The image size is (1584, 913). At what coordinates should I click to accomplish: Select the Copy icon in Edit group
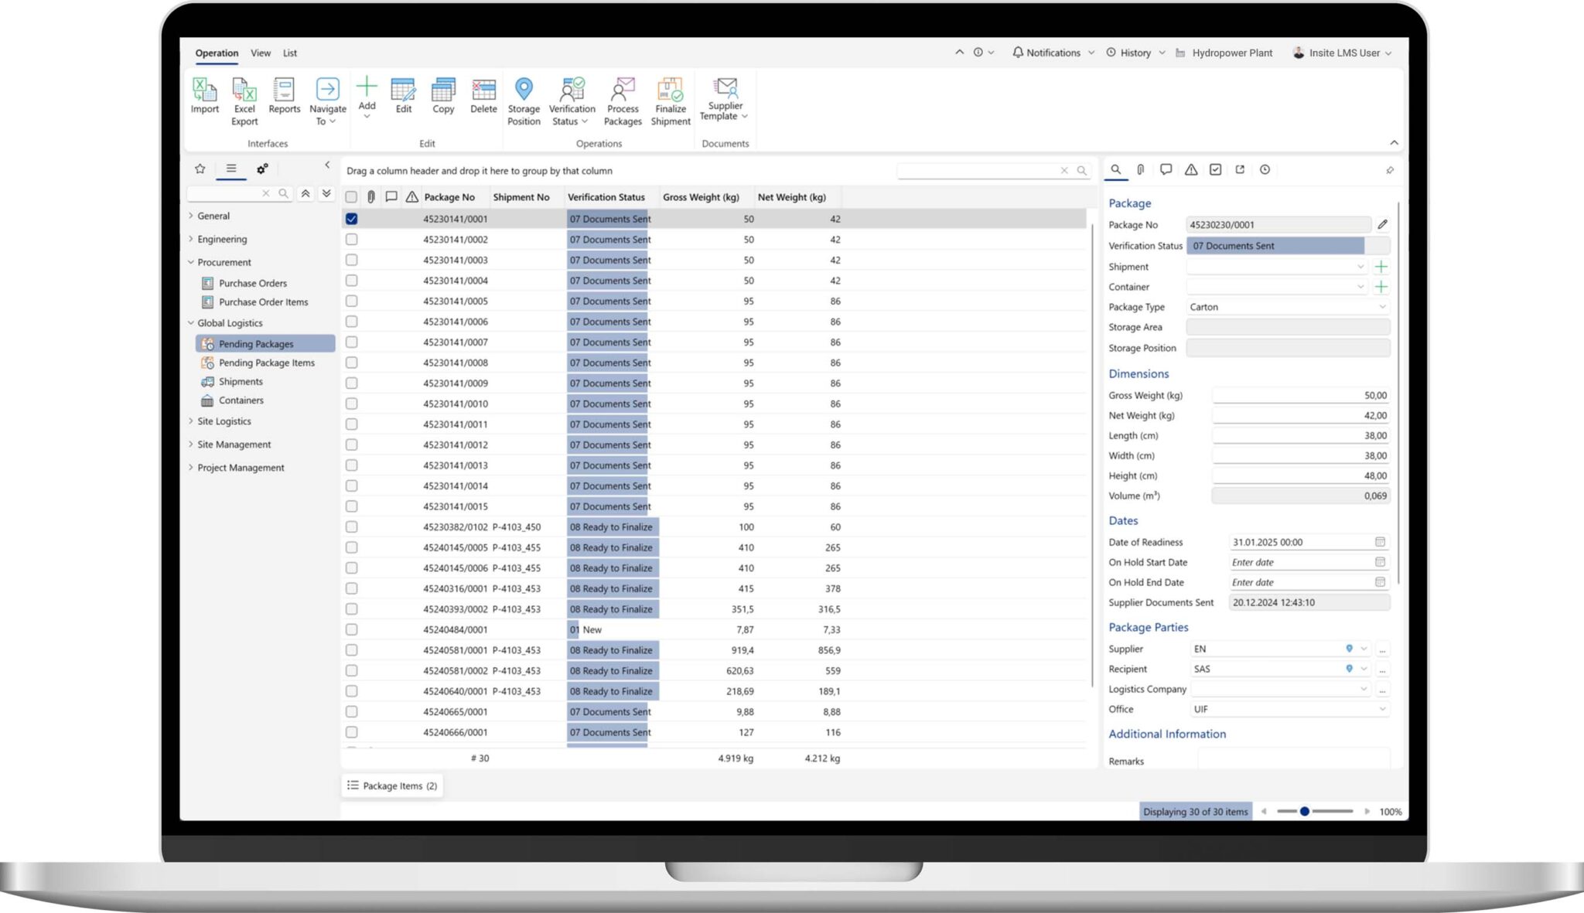pyautogui.click(x=443, y=93)
